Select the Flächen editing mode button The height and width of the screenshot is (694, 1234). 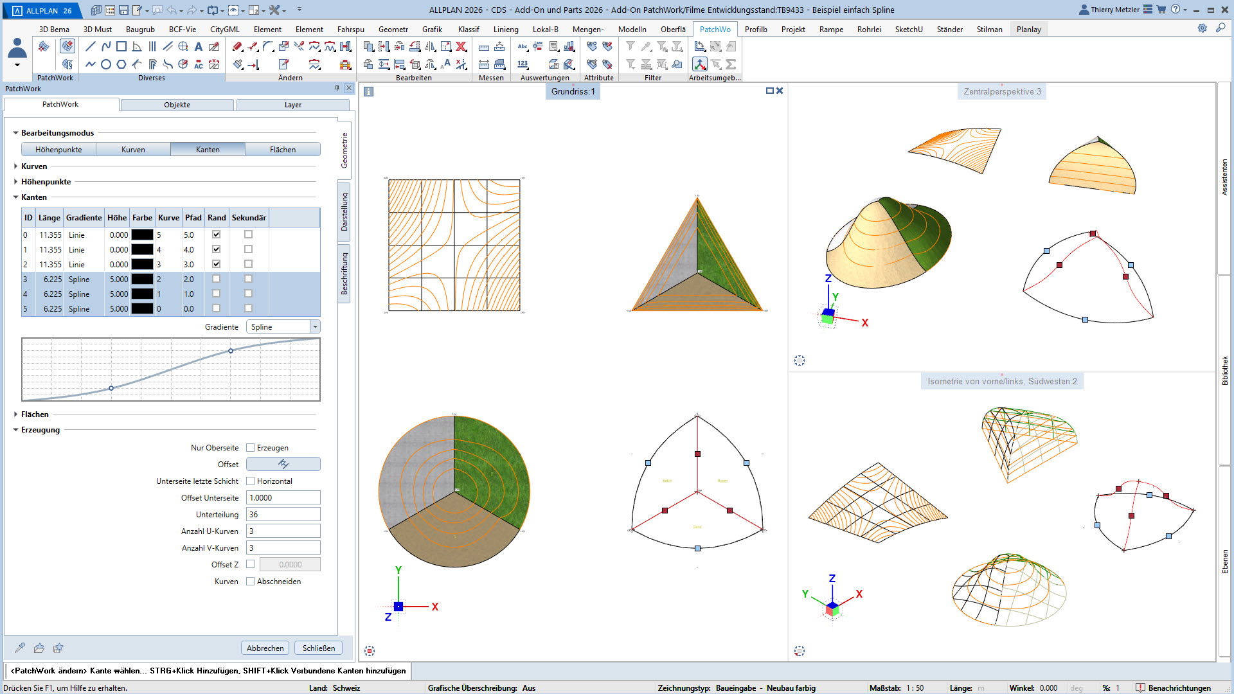coord(283,150)
